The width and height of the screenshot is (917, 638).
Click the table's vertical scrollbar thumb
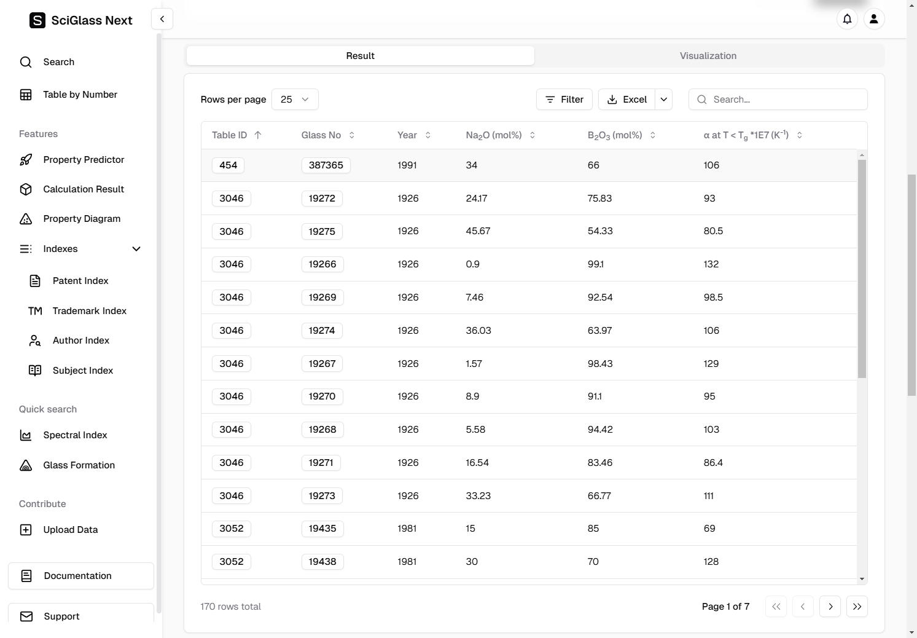point(862,268)
